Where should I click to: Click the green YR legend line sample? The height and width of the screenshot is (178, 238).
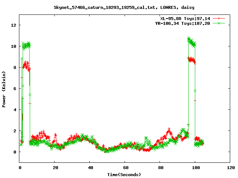coord(219,23)
